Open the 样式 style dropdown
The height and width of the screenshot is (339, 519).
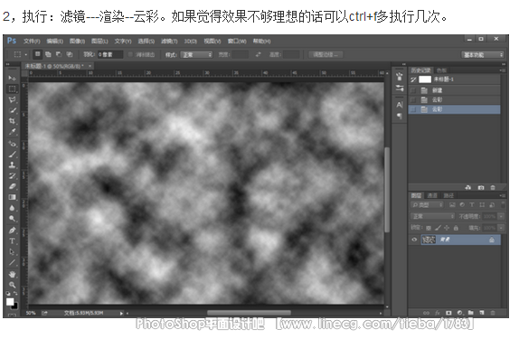(x=196, y=54)
